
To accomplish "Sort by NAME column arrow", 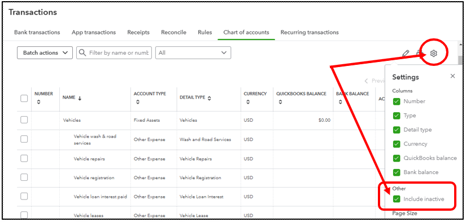I will (x=80, y=99).
